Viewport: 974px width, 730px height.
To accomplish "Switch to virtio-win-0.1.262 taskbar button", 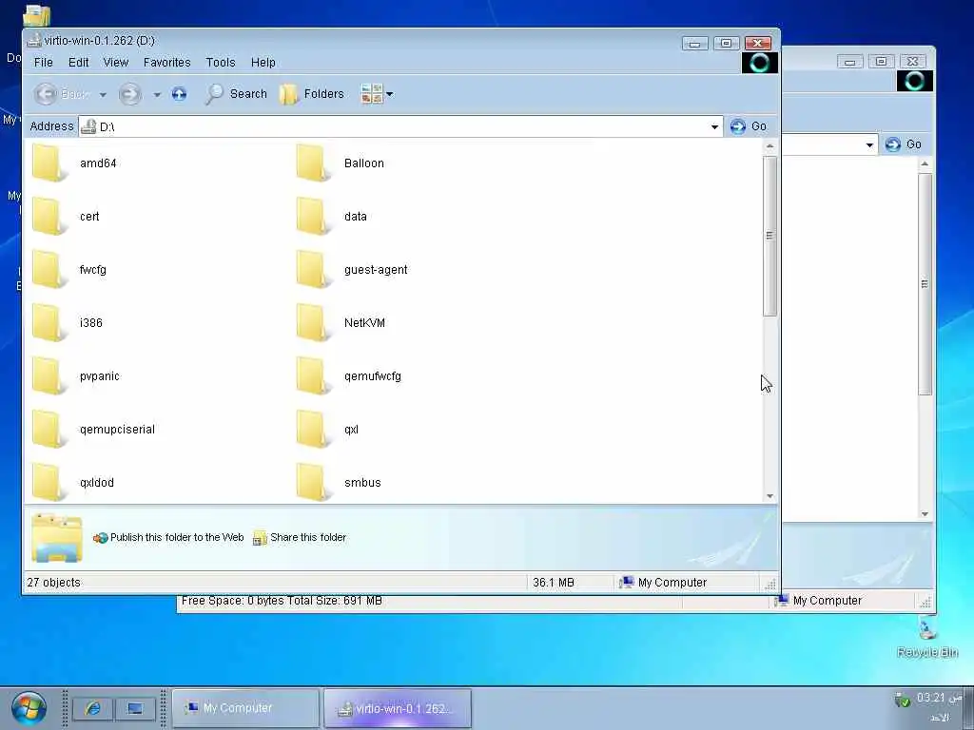I will point(398,708).
